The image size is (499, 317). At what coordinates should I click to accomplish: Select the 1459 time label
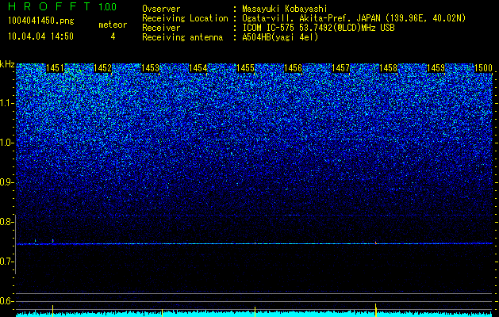click(x=436, y=68)
